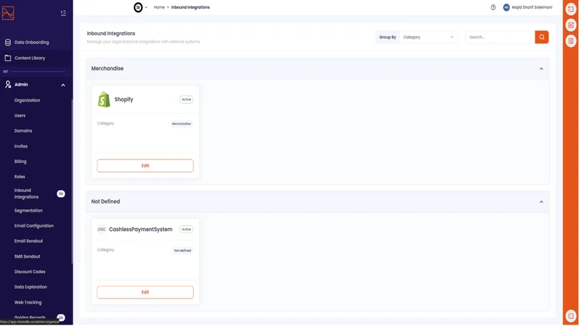This screenshot has width=581, height=326.
Task: Open the help question mark icon
Action: tap(493, 7)
